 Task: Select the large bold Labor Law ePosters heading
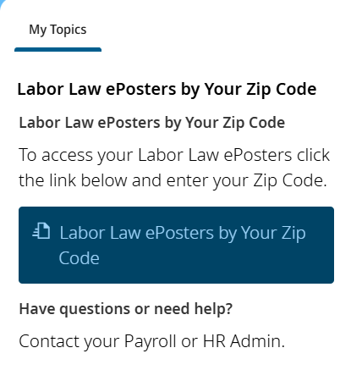coord(167,90)
